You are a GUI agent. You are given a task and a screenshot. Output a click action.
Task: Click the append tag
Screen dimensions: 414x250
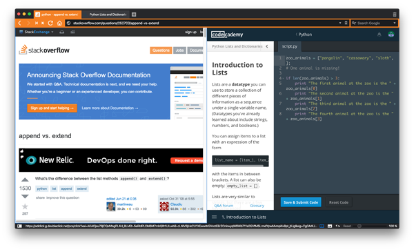(66, 189)
